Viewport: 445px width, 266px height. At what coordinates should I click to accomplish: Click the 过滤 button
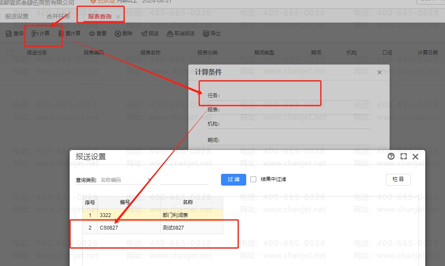tap(234, 180)
